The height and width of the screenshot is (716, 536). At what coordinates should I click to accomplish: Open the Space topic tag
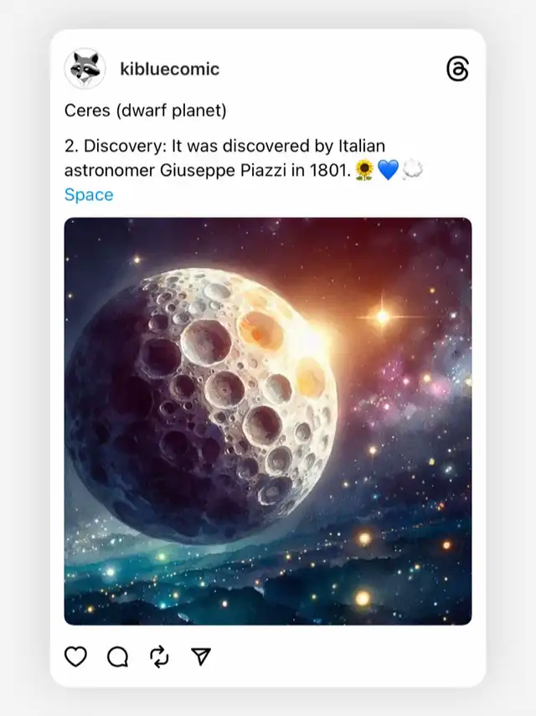coord(89,194)
